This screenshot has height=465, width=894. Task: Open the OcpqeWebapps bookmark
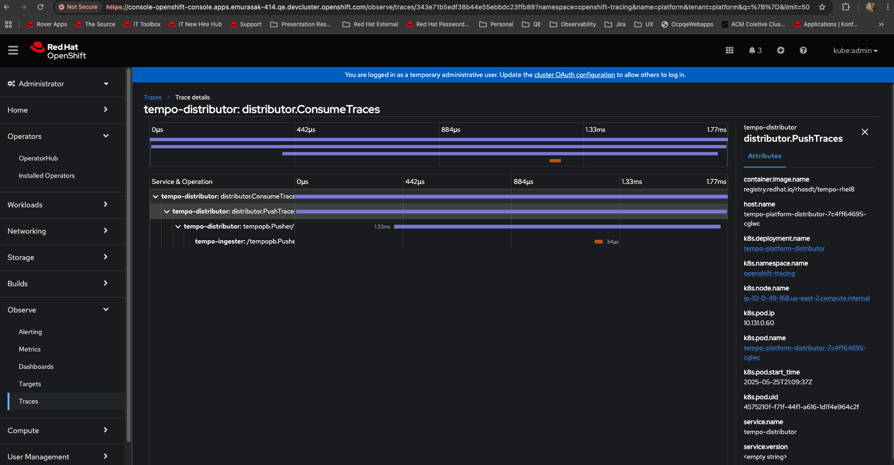(687, 24)
